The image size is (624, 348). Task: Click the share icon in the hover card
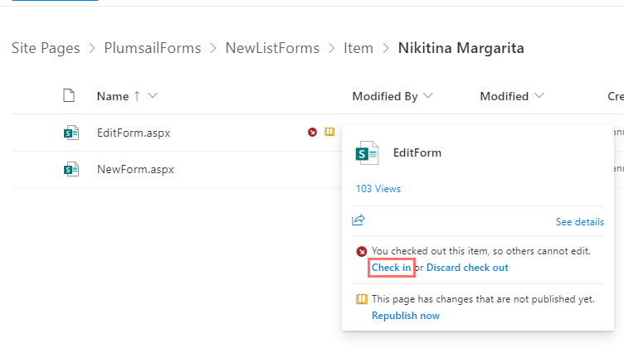(x=358, y=220)
